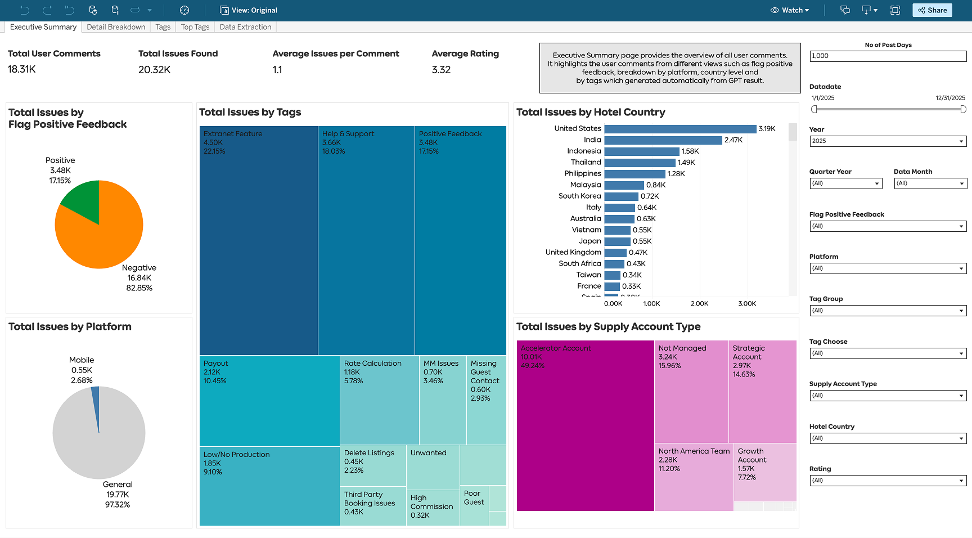Switch to the Detail Breakdown tab
Image resolution: width=972 pixels, height=538 pixels.
point(115,26)
